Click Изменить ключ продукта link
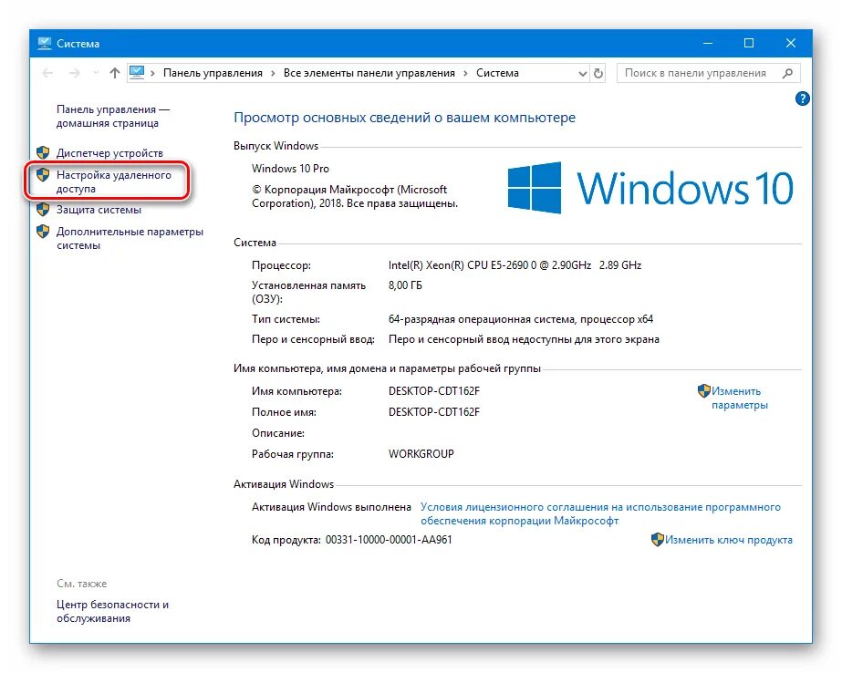The width and height of the screenshot is (842, 673). (x=729, y=540)
